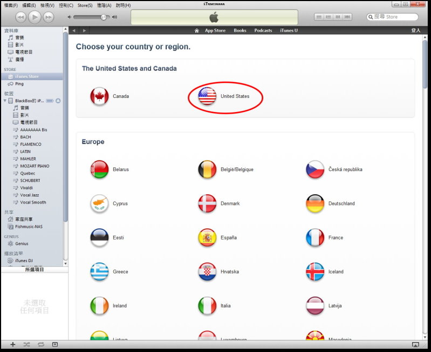
Task: Click the 所選項目 panel header
Action: pos(35,270)
